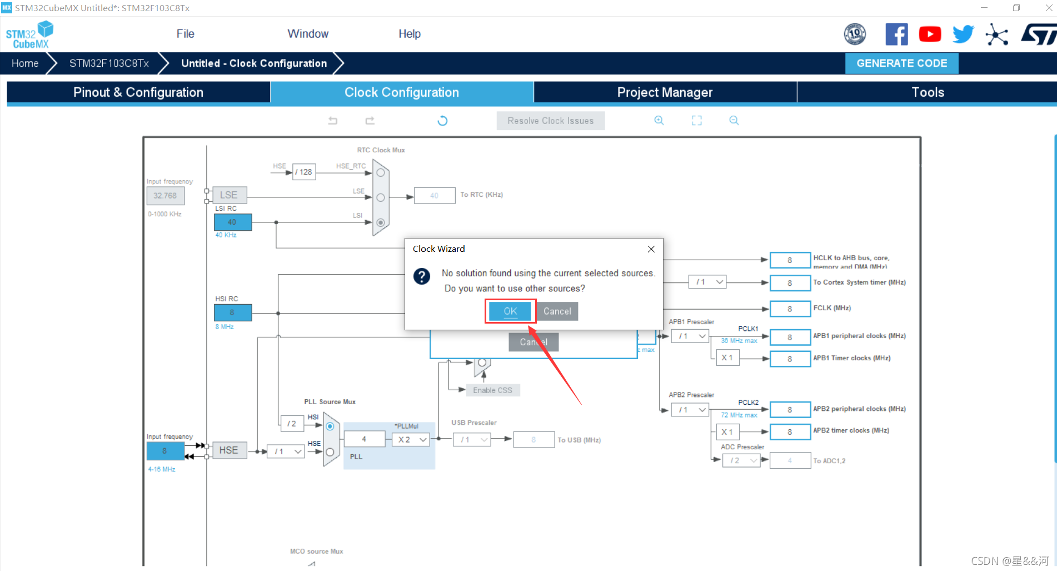
Task: Open the APB2 Prescaler dropdown
Action: point(690,410)
